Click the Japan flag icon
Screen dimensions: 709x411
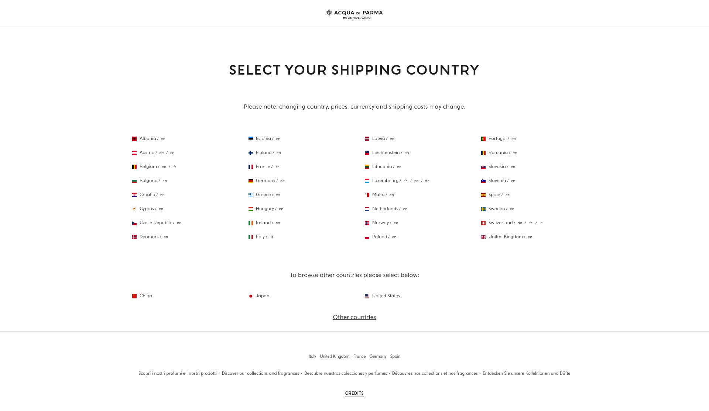(251, 296)
